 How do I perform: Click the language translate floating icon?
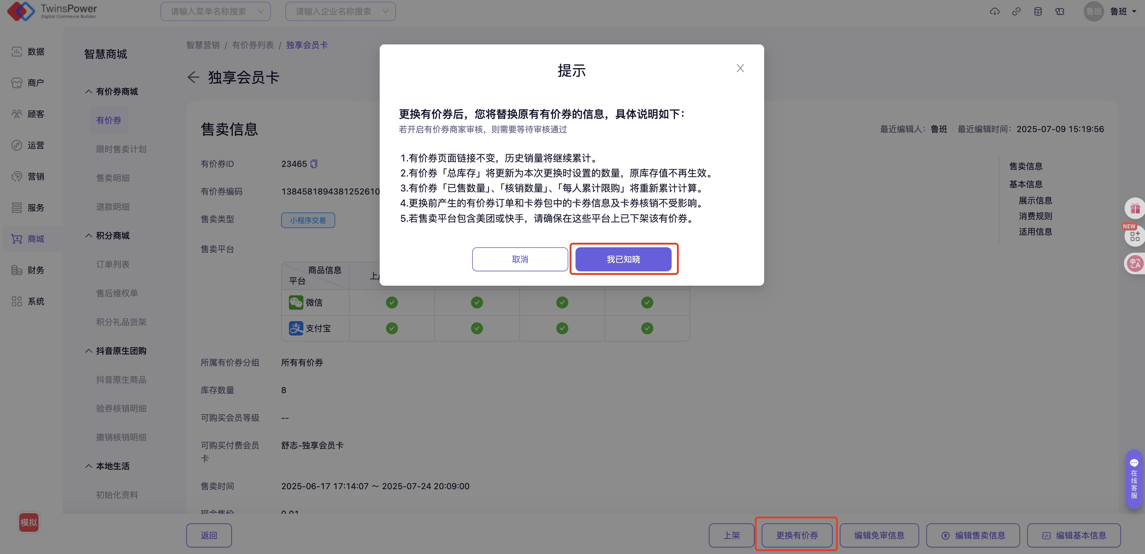pos(1135,263)
